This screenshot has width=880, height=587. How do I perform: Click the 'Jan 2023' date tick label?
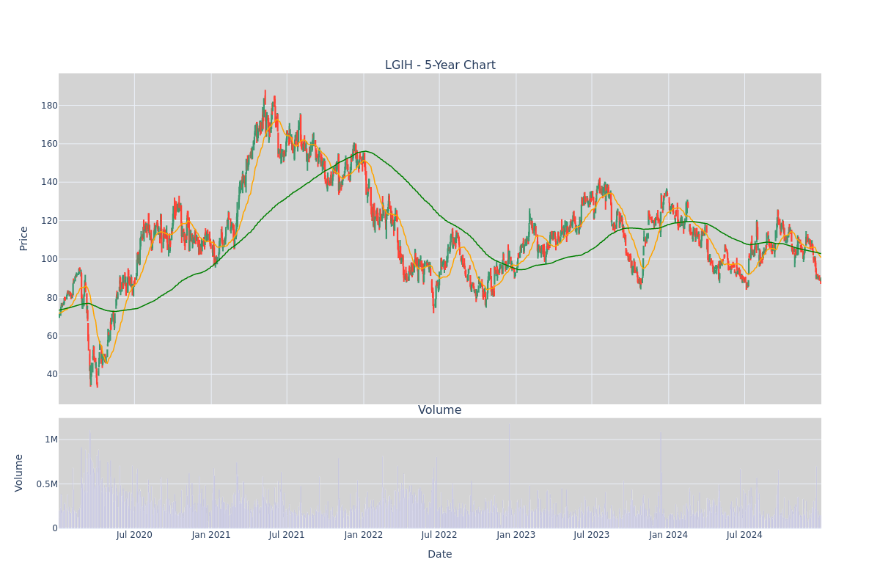click(516, 535)
